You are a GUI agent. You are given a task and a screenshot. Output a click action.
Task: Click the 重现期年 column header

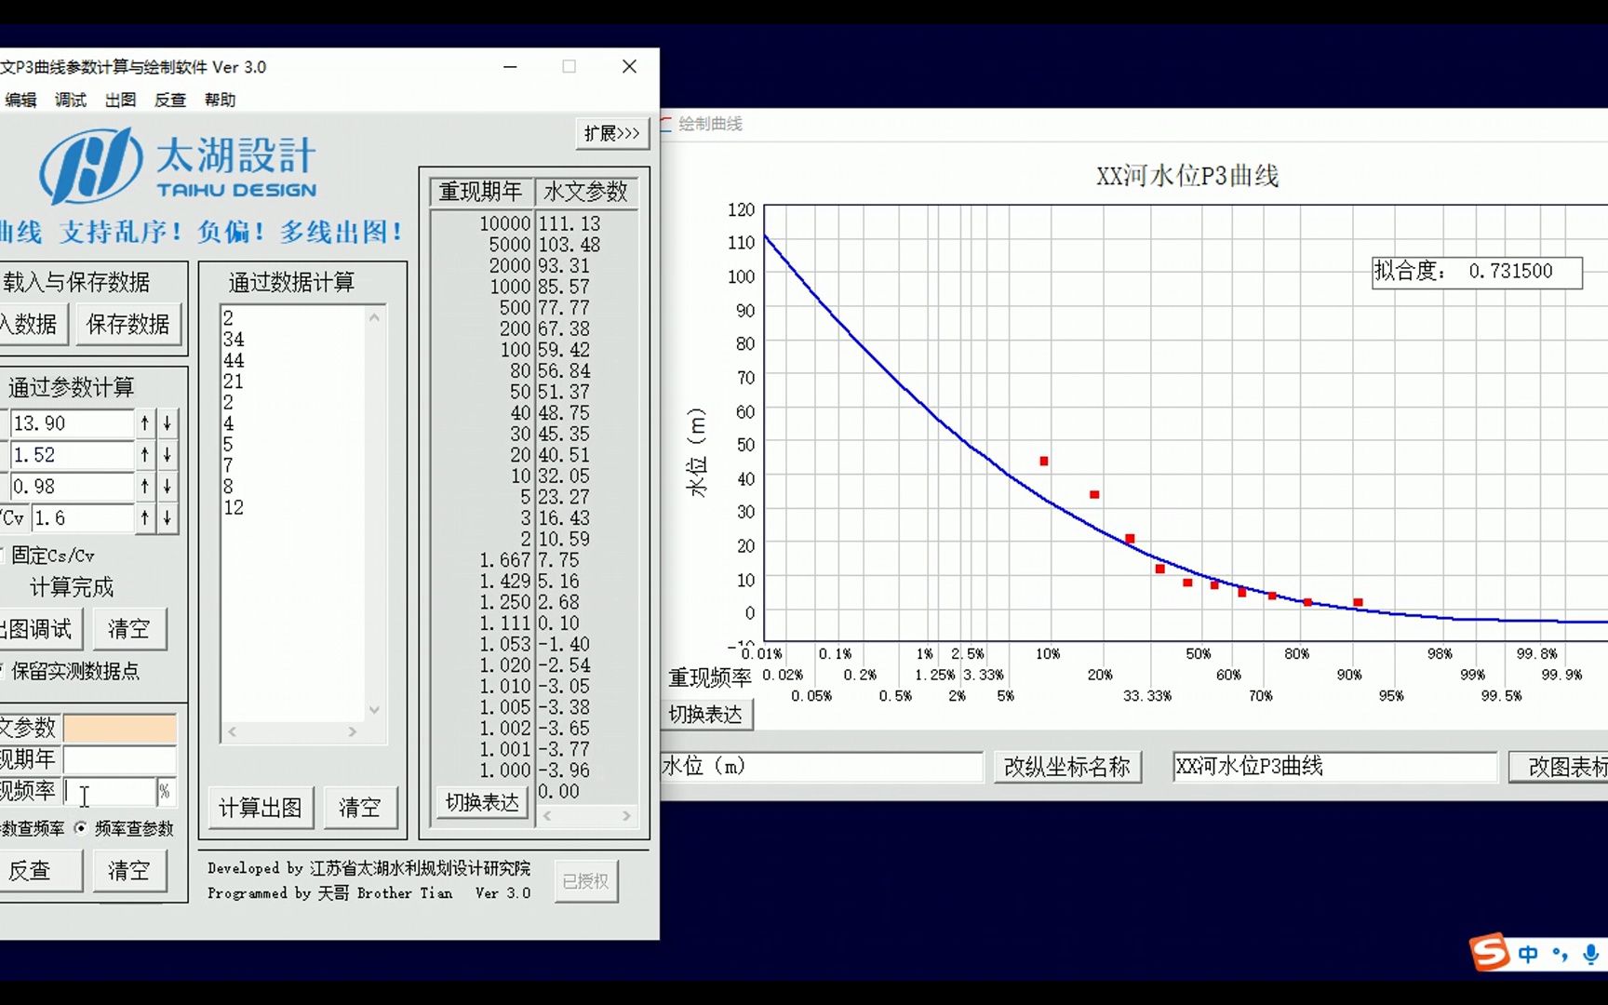(481, 192)
